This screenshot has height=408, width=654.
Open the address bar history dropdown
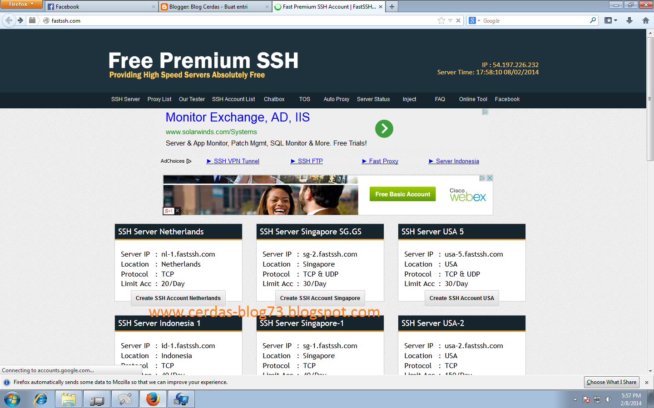450,20
